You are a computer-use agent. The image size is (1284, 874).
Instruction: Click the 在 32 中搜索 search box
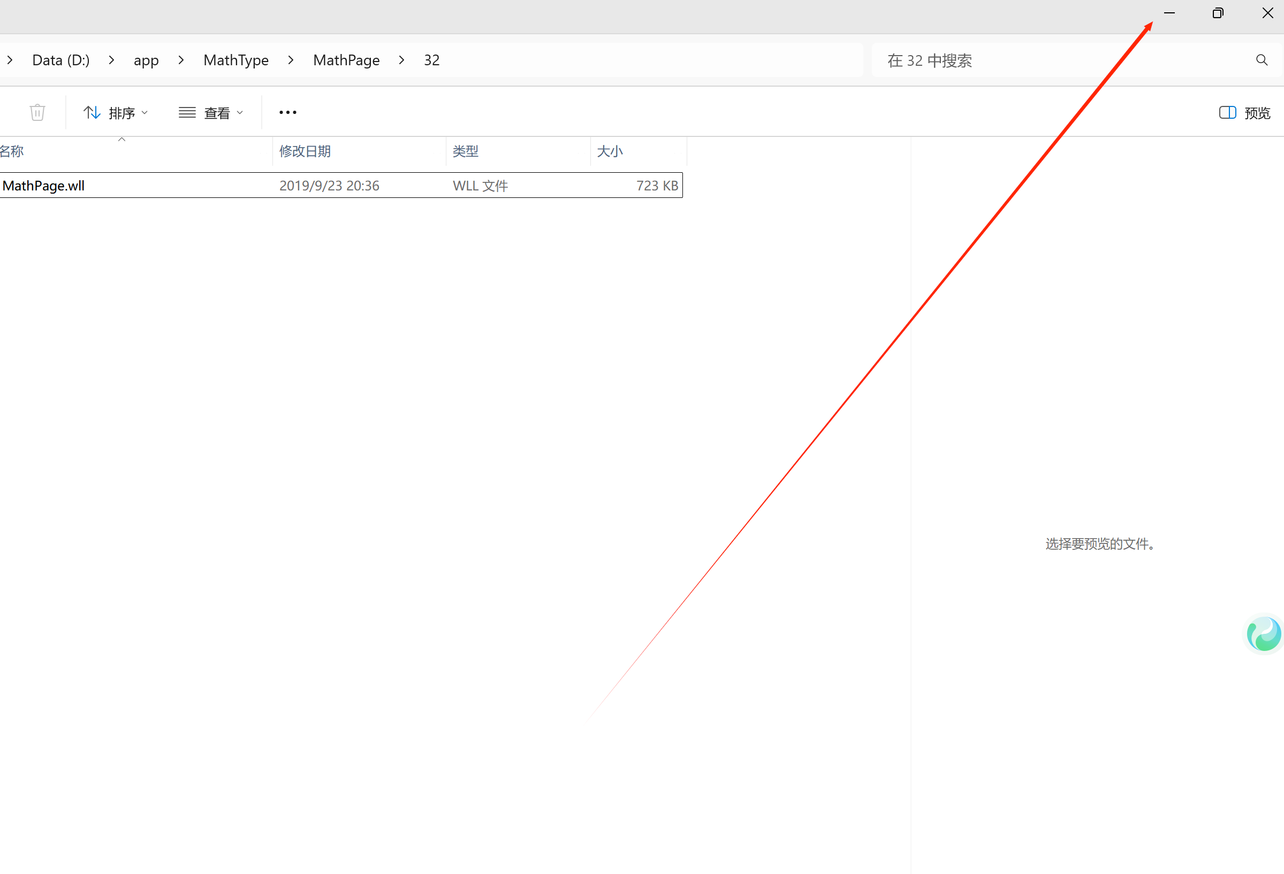1050,60
